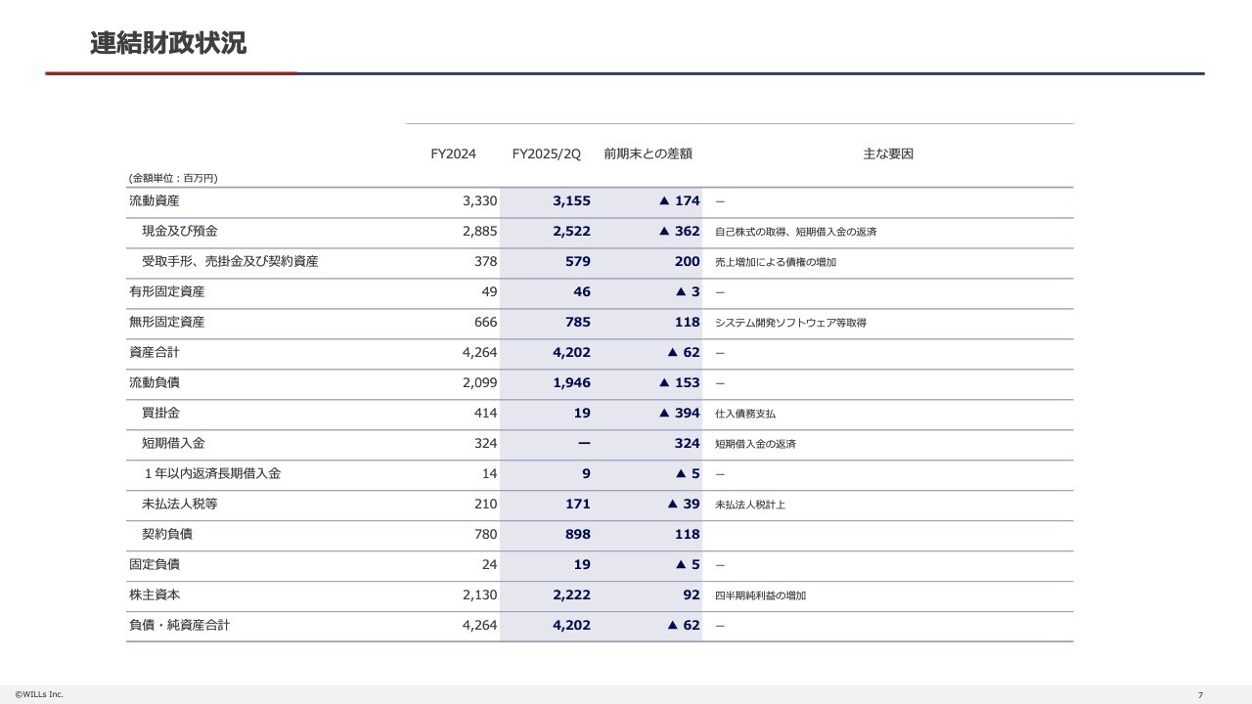Viewport: 1252px width, 704px height.
Task: Select FY2025/2Q value 1,946
Action: coord(571,383)
